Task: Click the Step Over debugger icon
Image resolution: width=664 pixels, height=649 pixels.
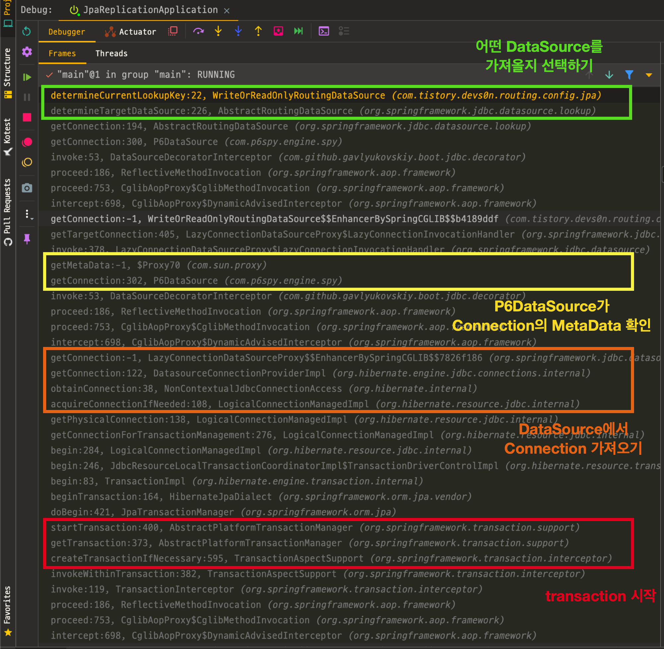Action: pyautogui.click(x=198, y=31)
